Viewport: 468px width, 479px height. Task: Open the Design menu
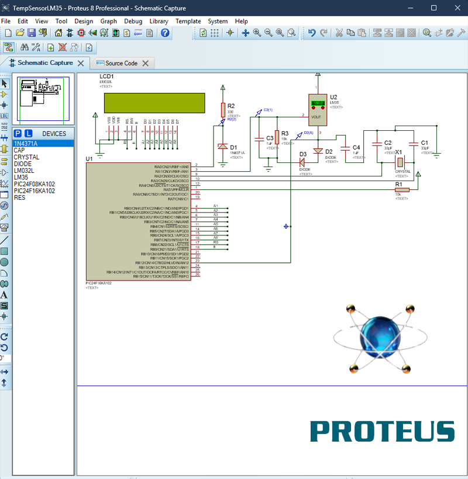[x=84, y=21]
